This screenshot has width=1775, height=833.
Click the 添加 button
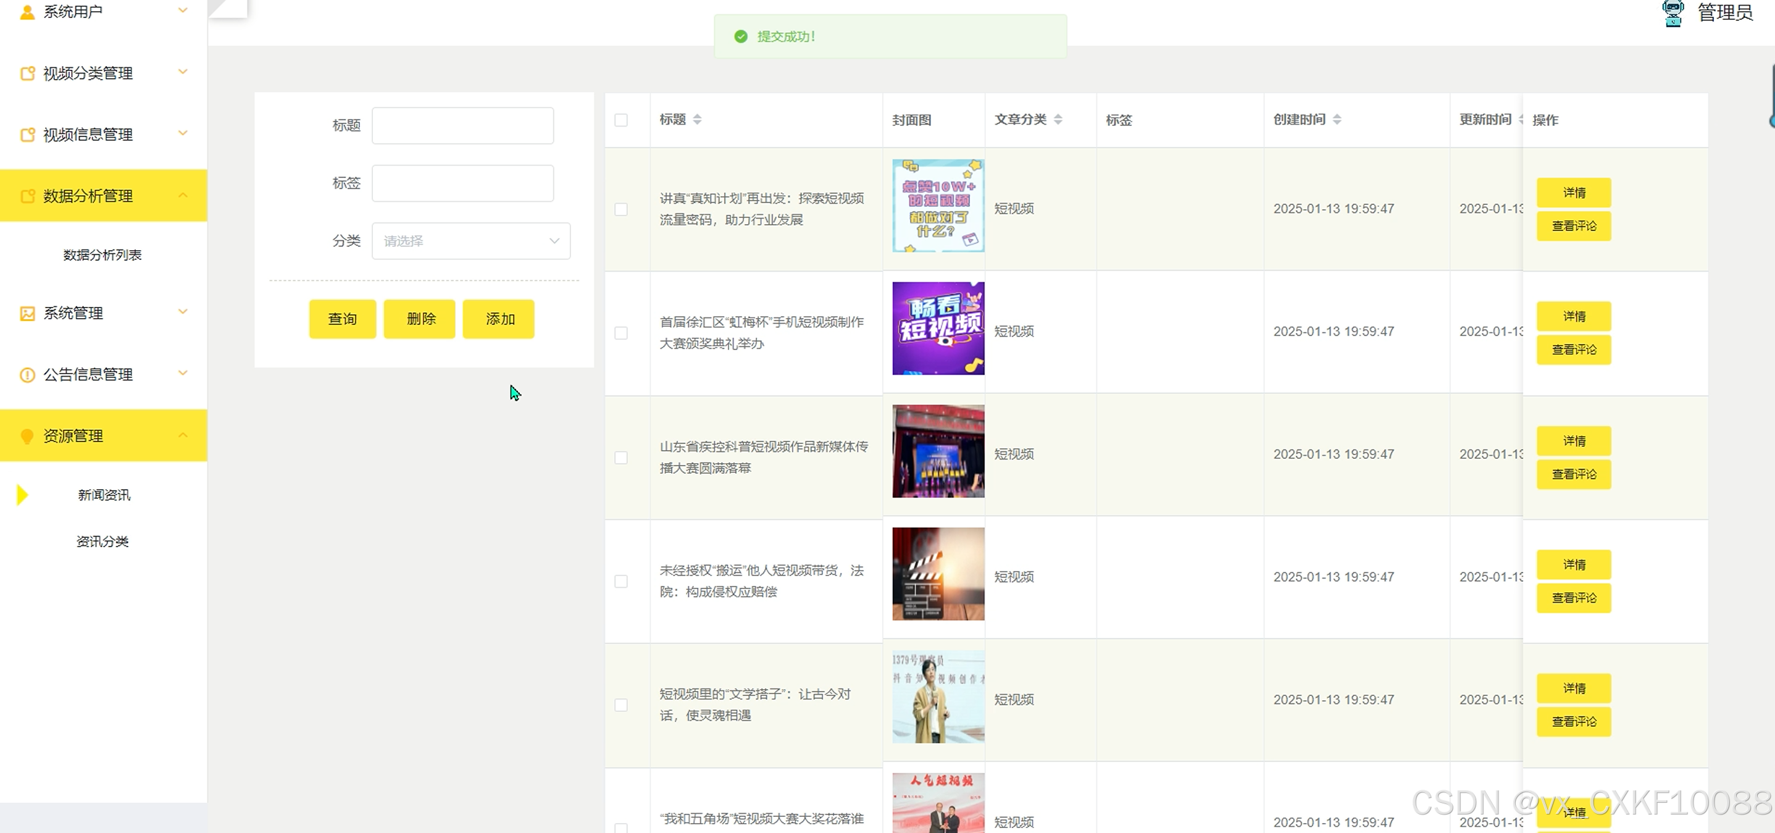coord(499,319)
